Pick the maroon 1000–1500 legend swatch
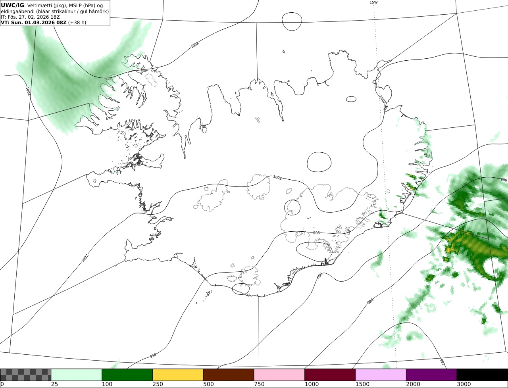Viewport: 508px width, 388px height. 330,375
